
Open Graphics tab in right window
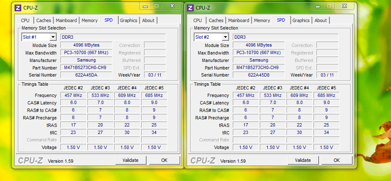coord(301,20)
